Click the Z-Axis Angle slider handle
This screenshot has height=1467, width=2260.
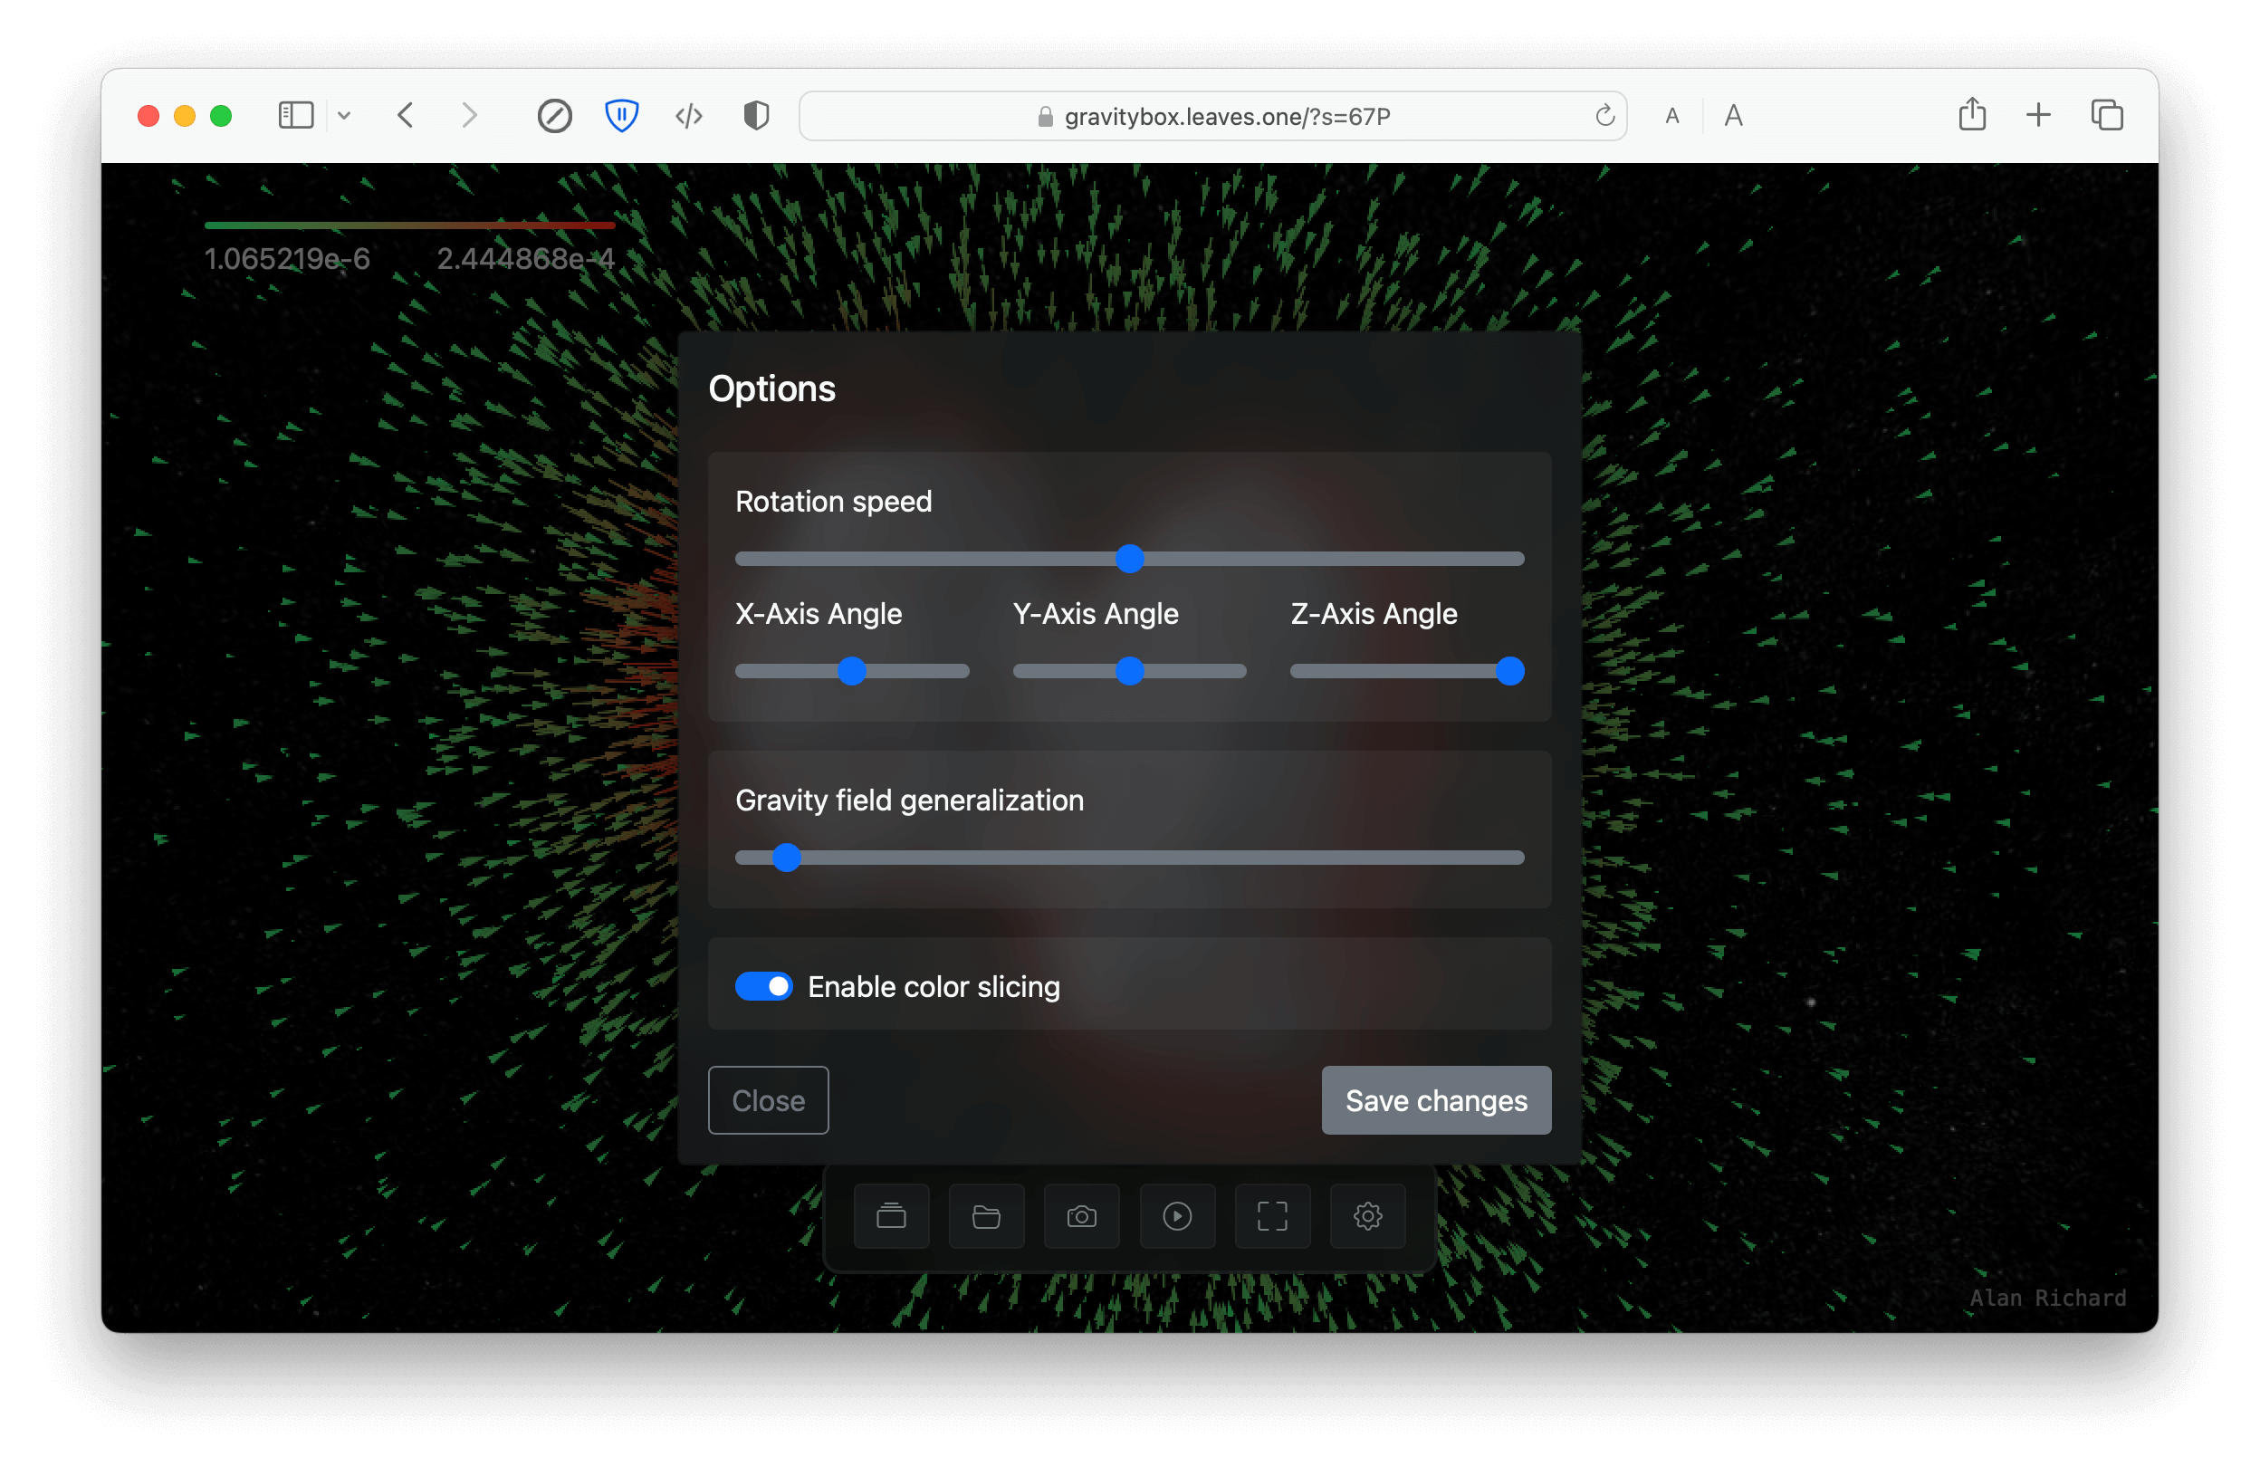click(1509, 671)
